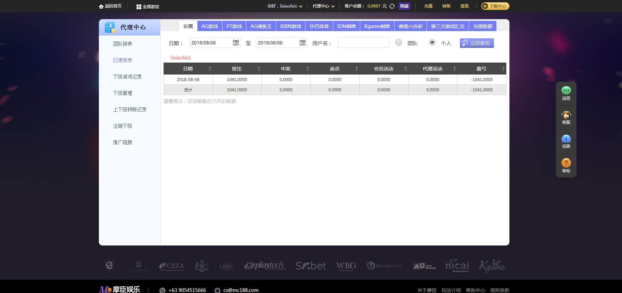The height and width of the screenshot is (293, 622).
Task: Click the 关于摩臣 footer link
Action: coord(427,290)
